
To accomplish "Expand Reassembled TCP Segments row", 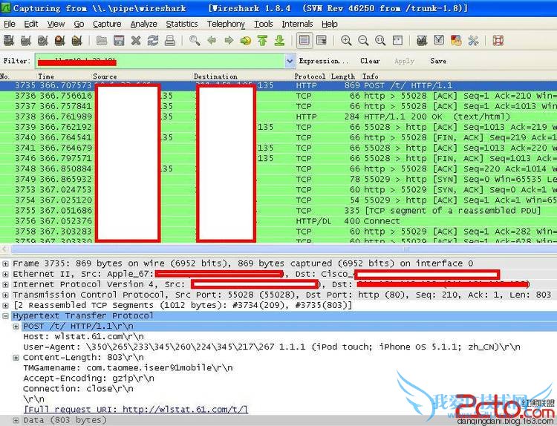I will click(5, 306).
